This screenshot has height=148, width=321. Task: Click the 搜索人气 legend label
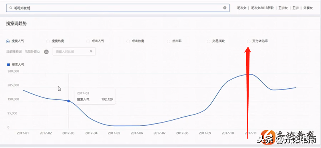pos(18,64)
